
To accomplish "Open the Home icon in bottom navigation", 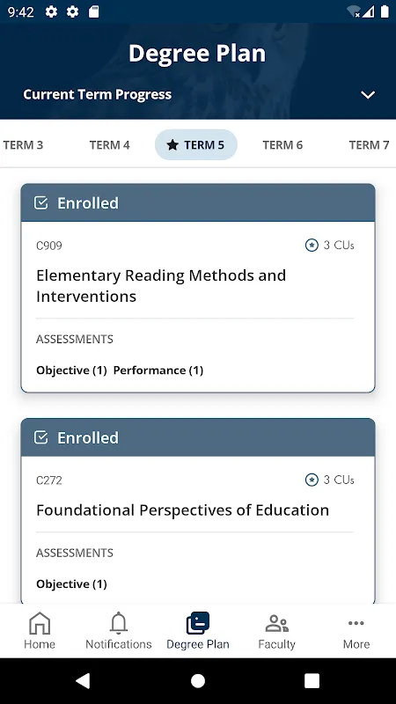I will pyautogui.click(x=40, y=624).
